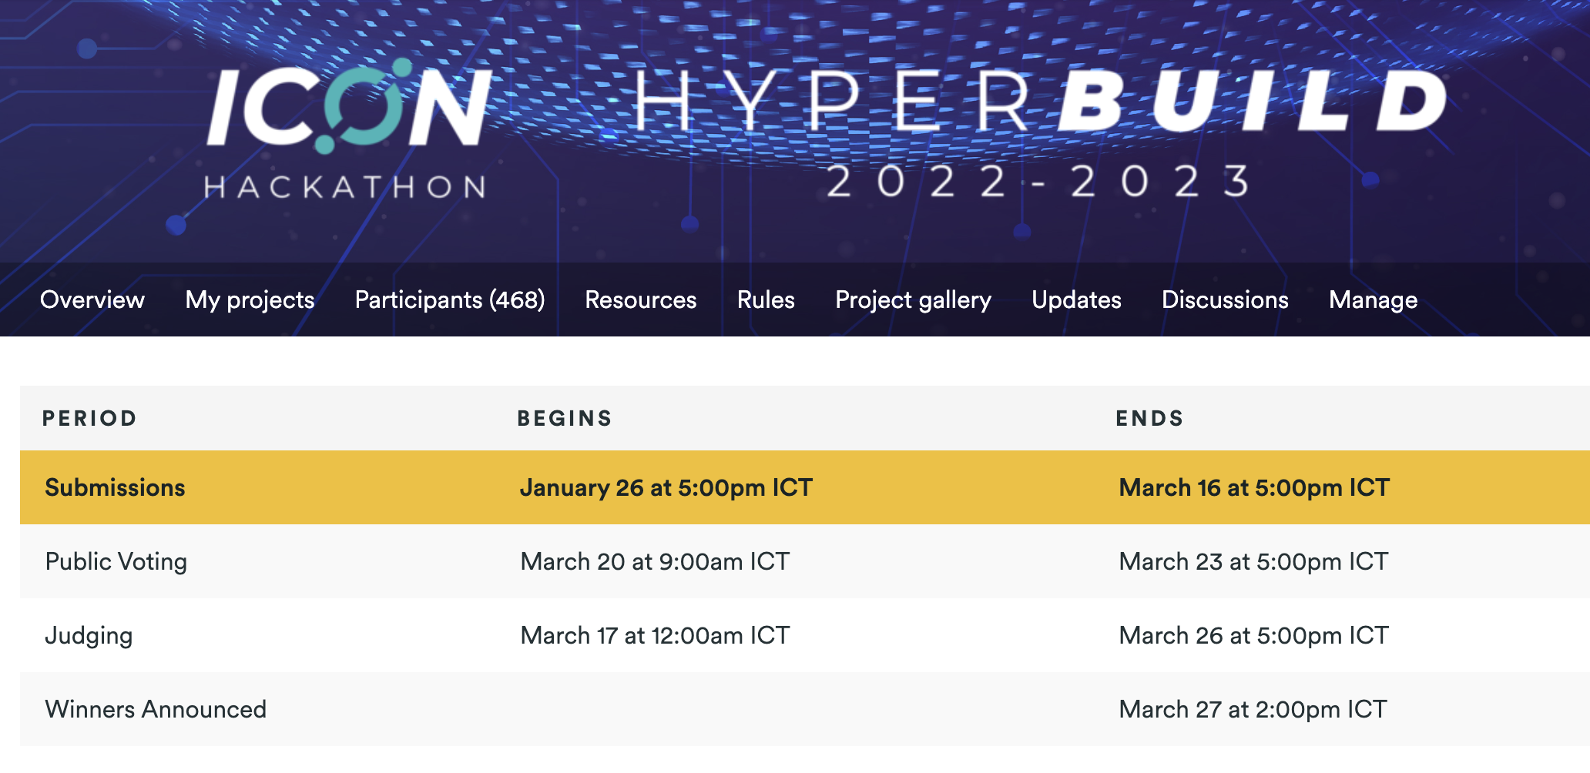Go to the Discussions tab
Viewport: 1590px width, 773px height.
tap(1225, 299)
